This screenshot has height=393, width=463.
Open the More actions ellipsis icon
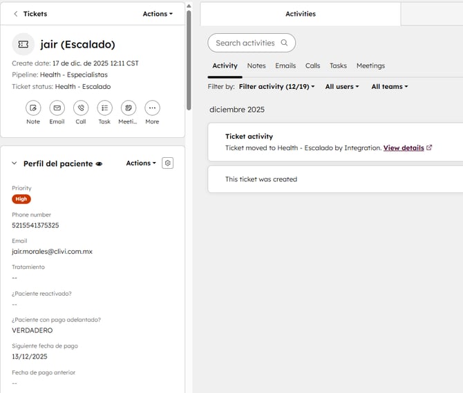pyautogui.click(x=152, y=108)
